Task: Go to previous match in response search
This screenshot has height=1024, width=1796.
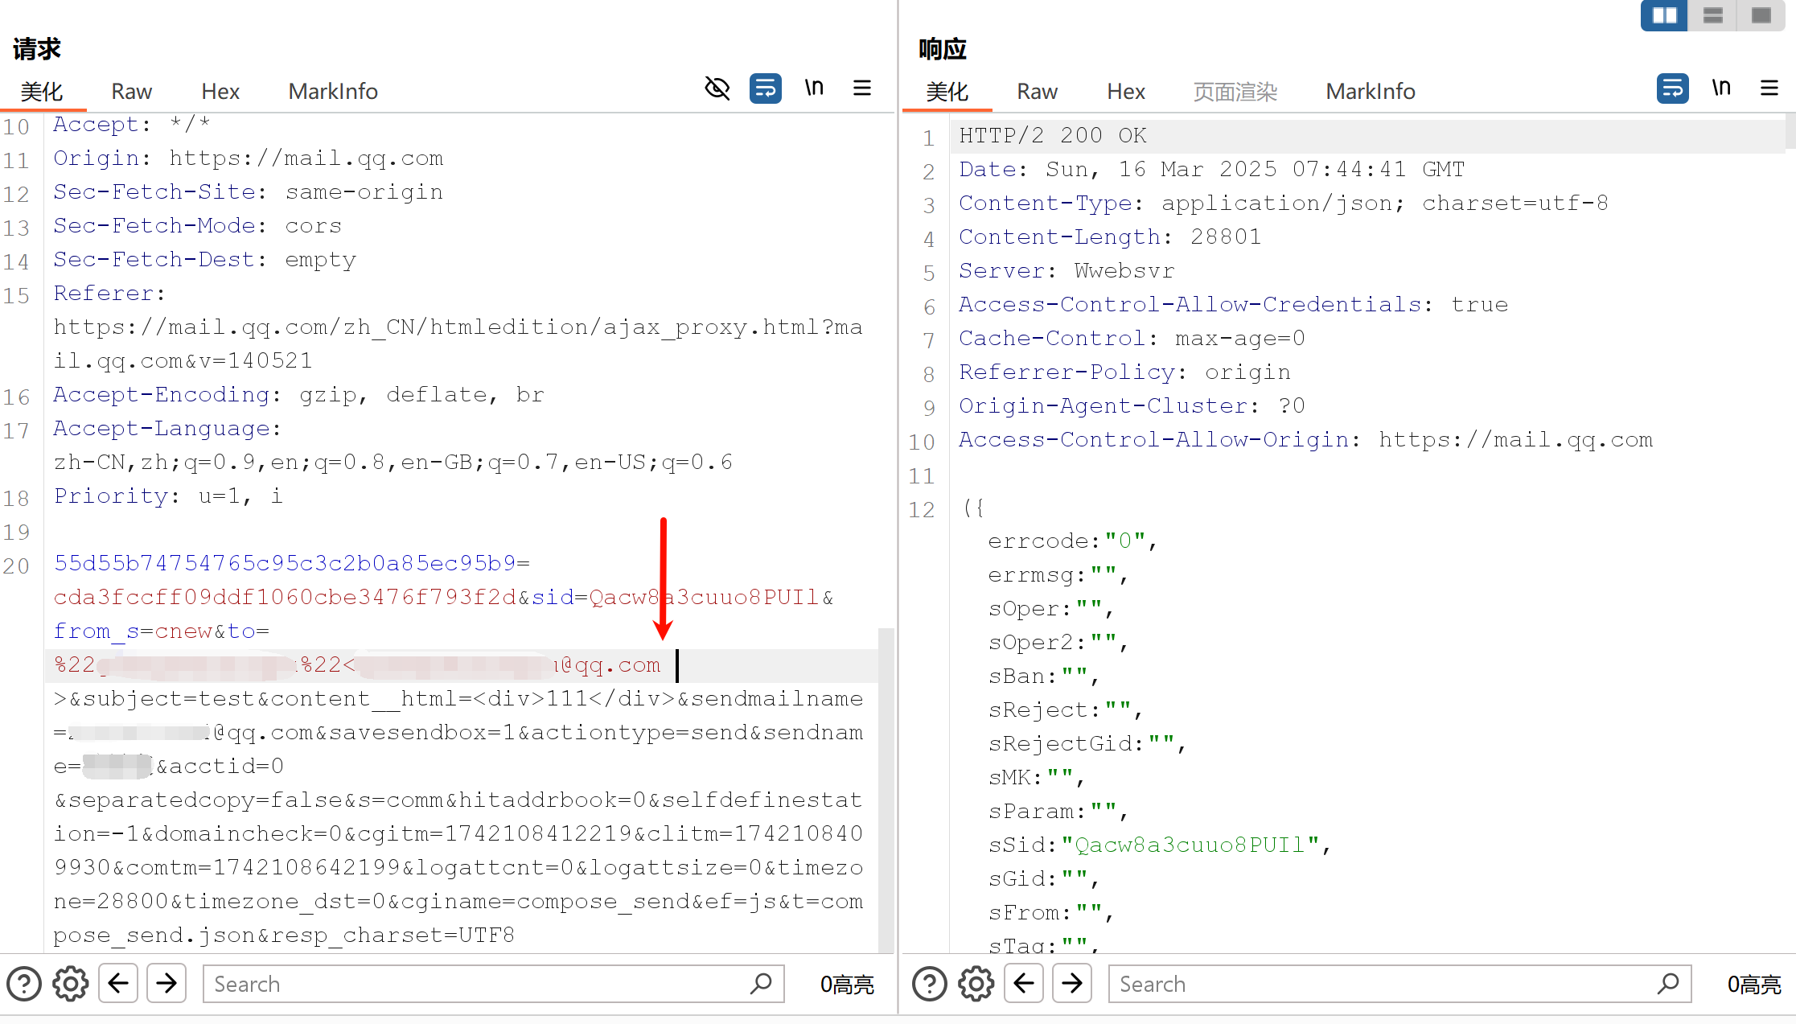Action: click(1024, 983)
